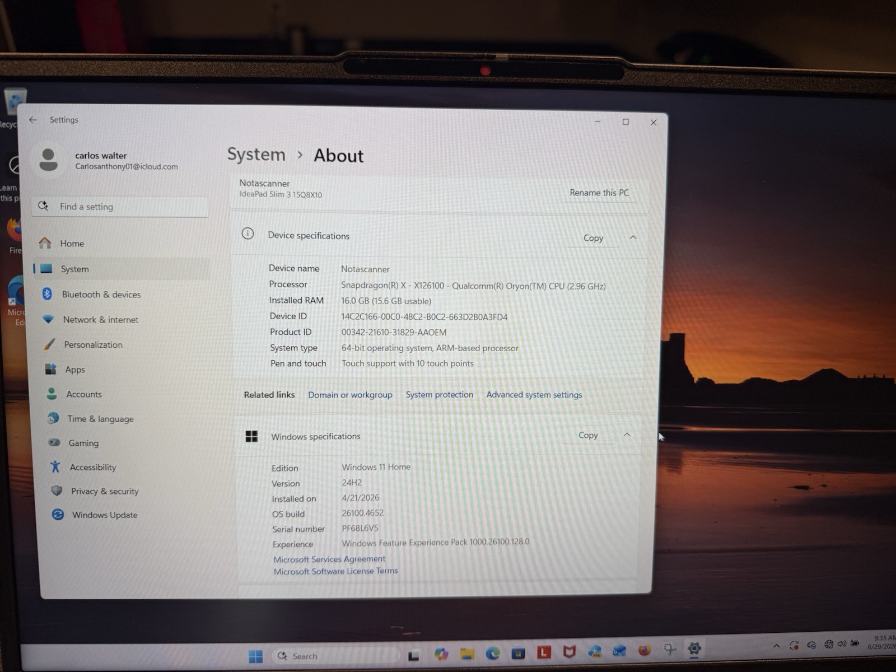This screenshot has width=896, height=672.
Task: Click the Find a setting search box
Action: [120, 207]
